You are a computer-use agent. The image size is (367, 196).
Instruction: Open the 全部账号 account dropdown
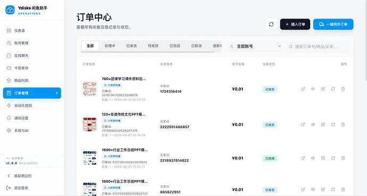click(x=256, y=47)
